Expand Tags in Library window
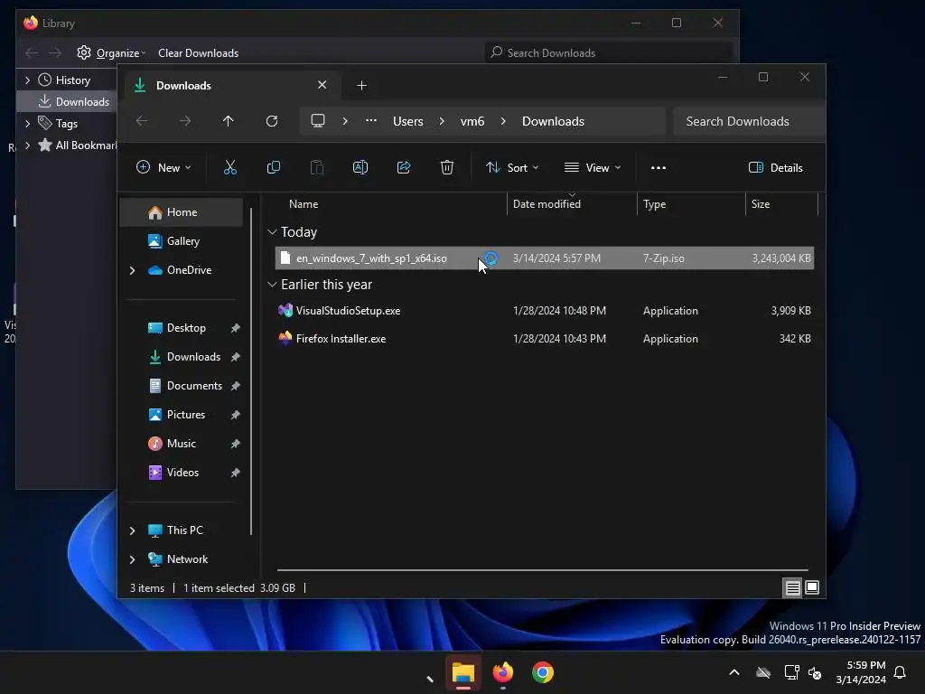 [x=27, y=124]
